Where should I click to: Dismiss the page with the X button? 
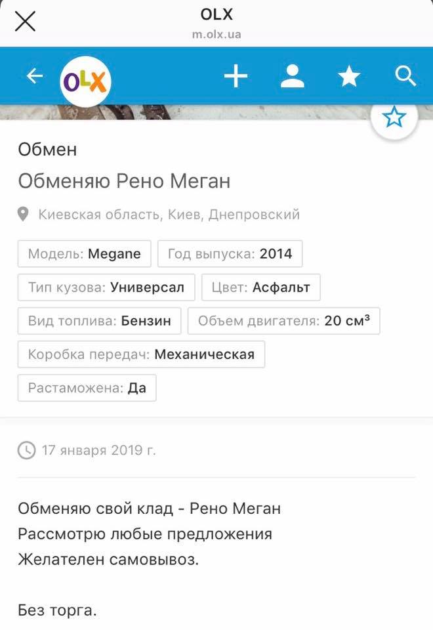(24, 20)
